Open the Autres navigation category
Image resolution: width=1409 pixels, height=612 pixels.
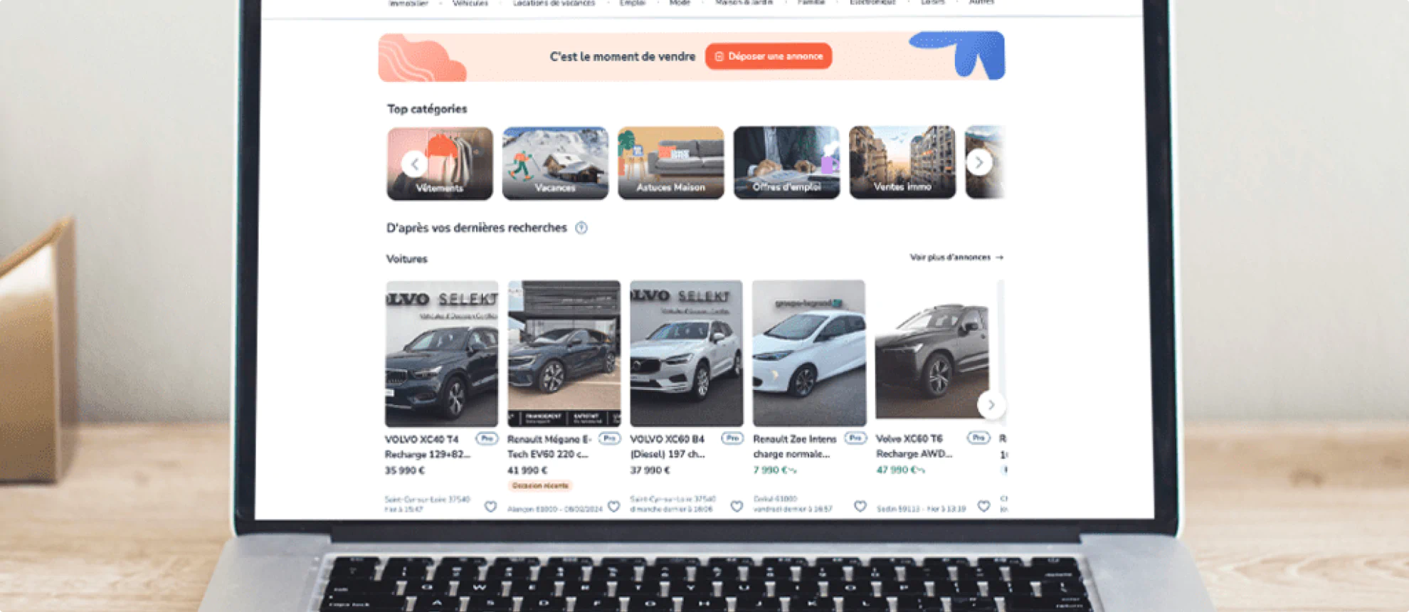(x=981, y=3)
